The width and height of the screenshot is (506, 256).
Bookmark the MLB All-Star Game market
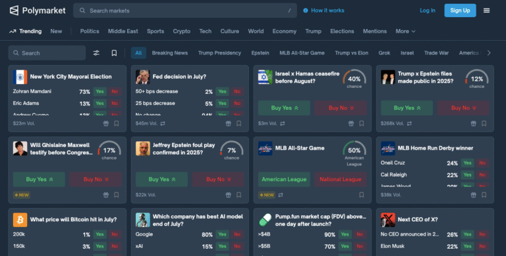tap(362, 195)
